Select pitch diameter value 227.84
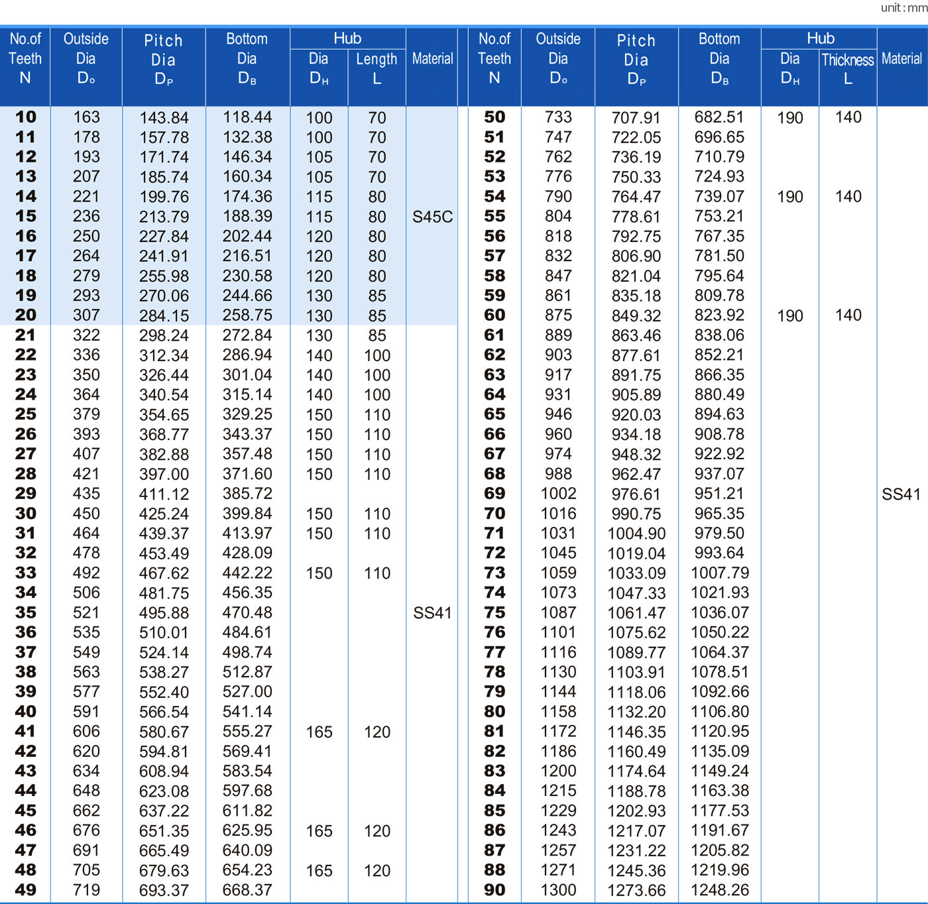Image resolution: width=928 pixels, height=904 pixels. pyautogui.click(x=164, y=237)
